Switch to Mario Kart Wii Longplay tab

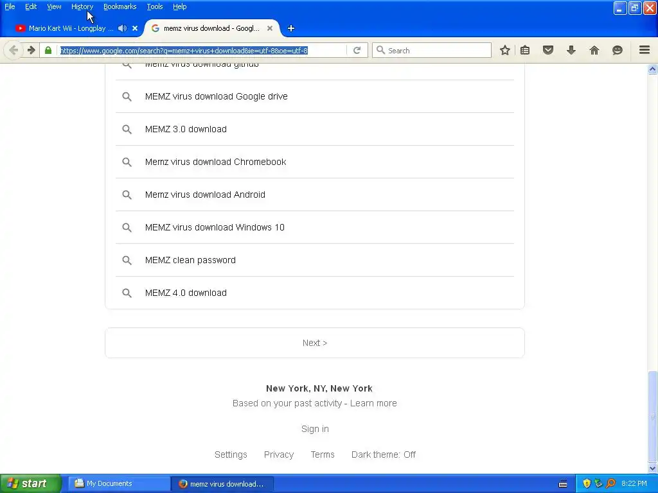click(71, 28)
